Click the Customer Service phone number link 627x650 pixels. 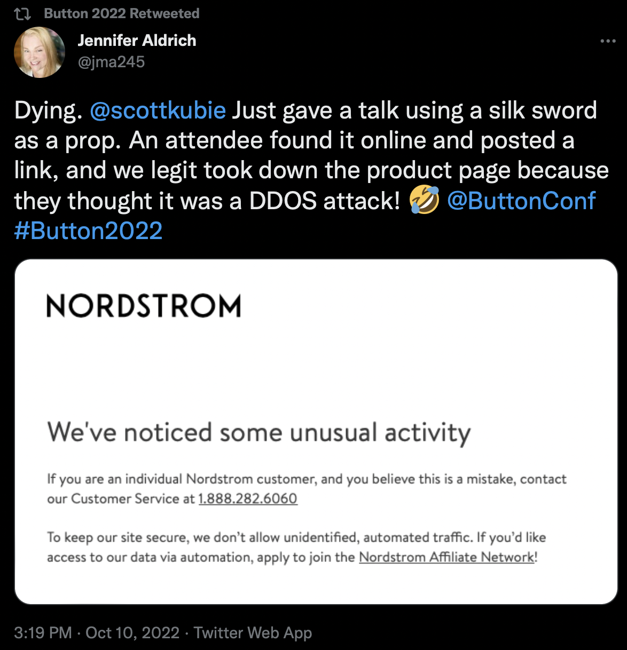click(247, 498)
